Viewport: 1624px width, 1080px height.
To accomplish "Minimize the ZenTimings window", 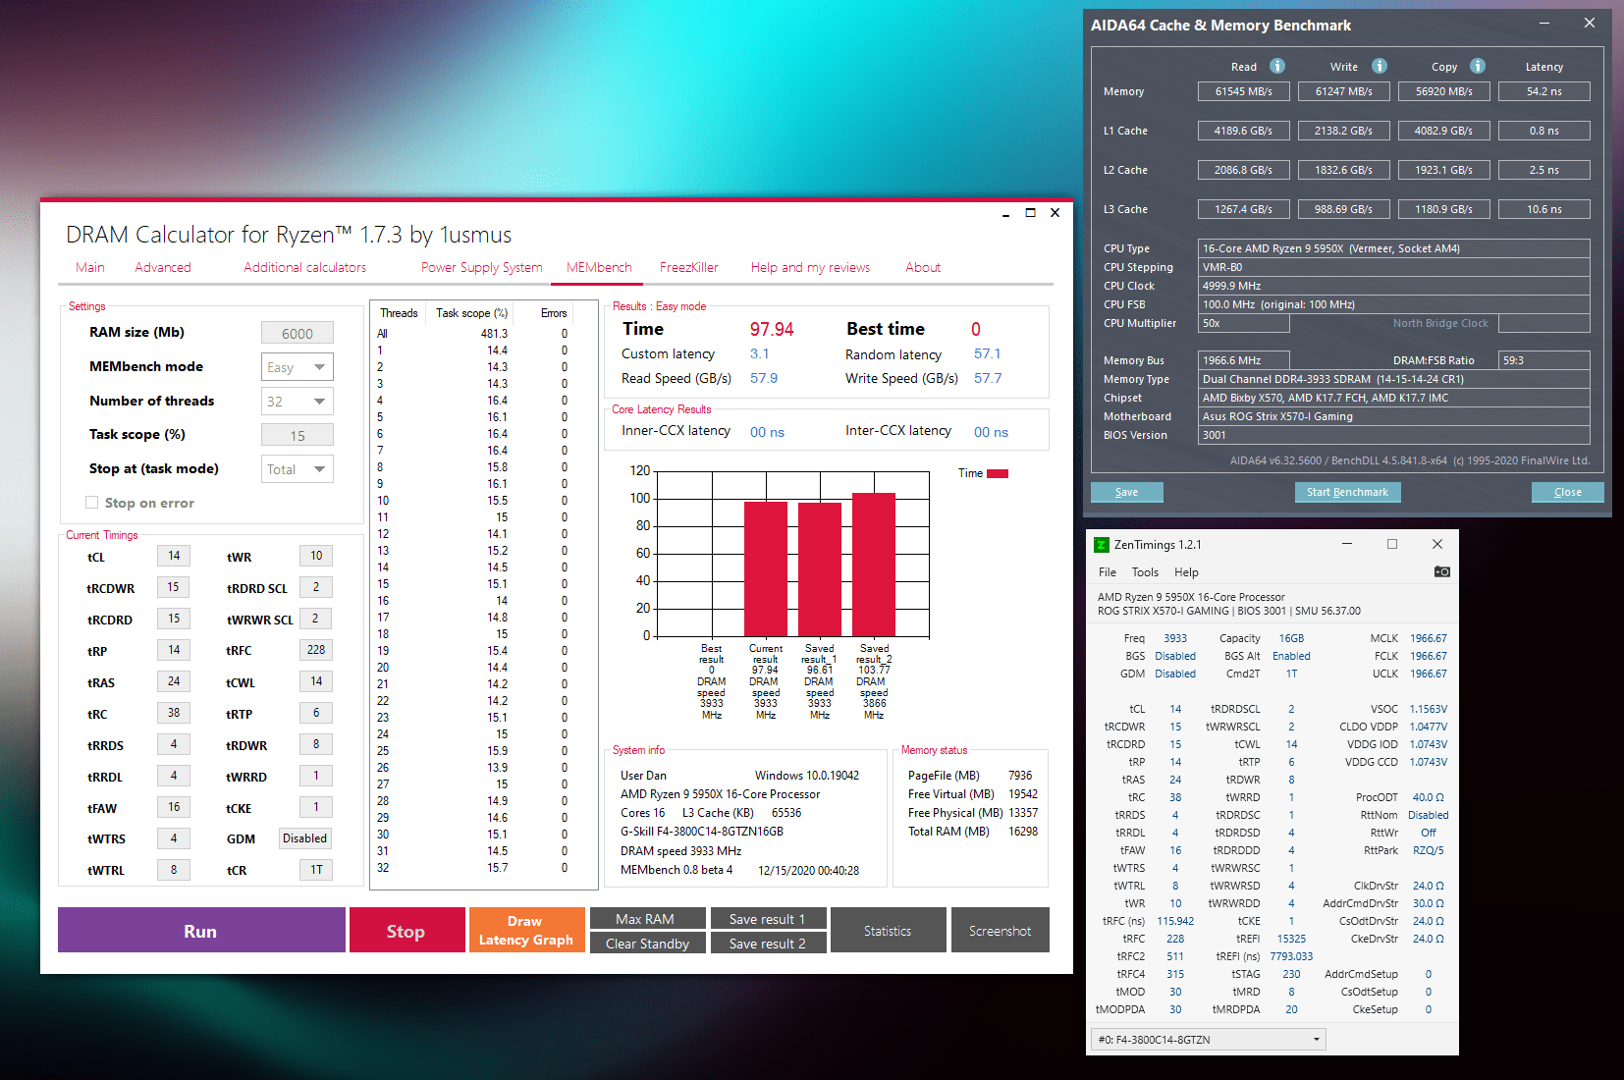I will [1347, 544].
